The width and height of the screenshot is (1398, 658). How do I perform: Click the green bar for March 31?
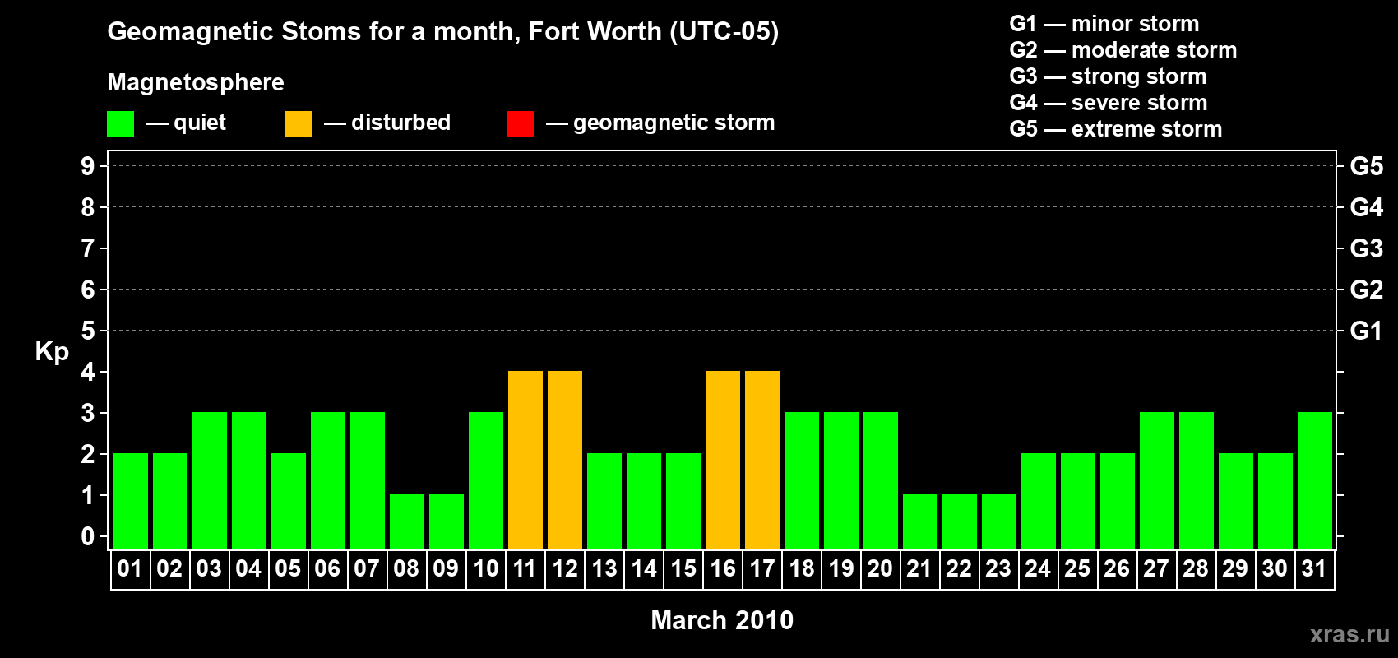1315,480
